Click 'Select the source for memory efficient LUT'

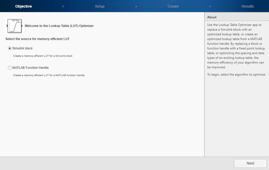pyautogui.click(x=37, y=39)
